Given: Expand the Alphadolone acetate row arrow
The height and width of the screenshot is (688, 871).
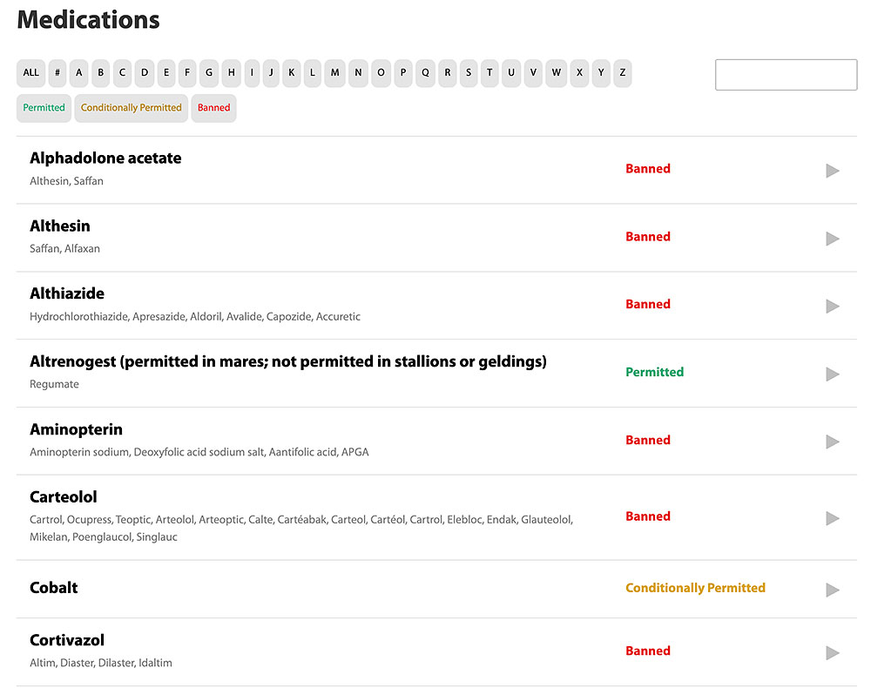Looking at the screenshot, I should coord(832,171).
